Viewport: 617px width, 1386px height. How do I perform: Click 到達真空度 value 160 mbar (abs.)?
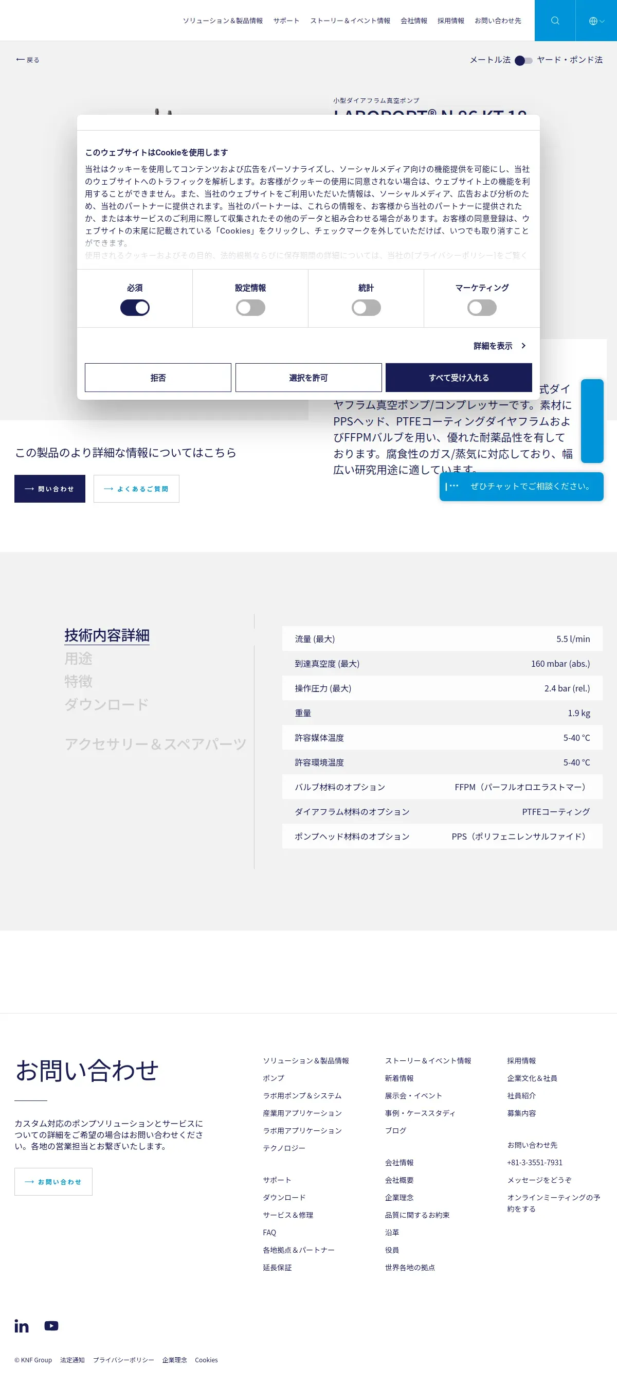click(x=560, y=663)
